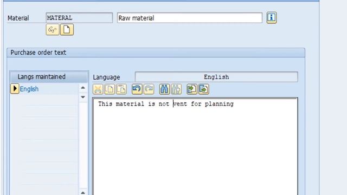Undo last edit in purchase order text

pyautogui.click(x=137, y=89)
